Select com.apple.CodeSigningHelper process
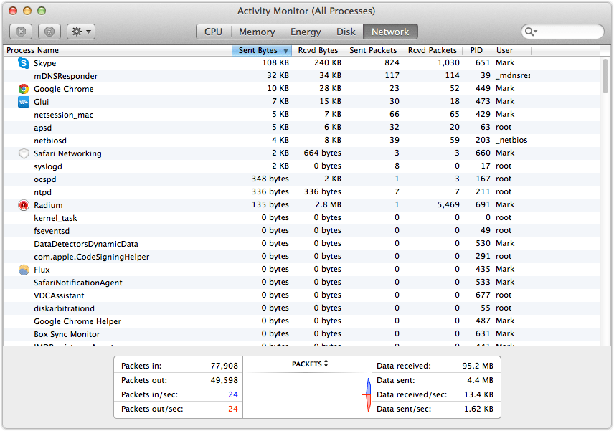Screen dimensions: 614x431 301,257
